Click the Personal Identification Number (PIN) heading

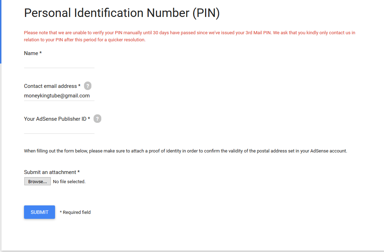click(122, 13)
